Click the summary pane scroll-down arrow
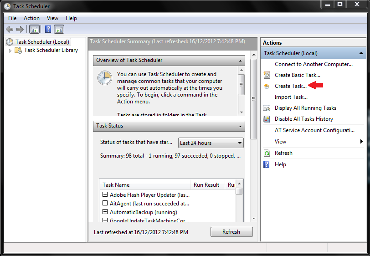 254,219
